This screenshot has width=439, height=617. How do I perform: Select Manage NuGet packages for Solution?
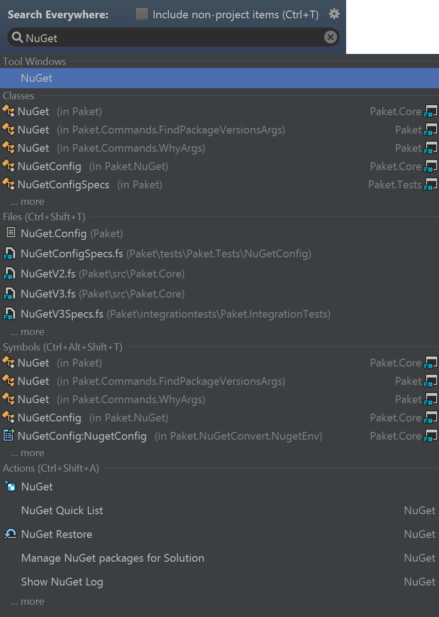[x=219, y=558]
